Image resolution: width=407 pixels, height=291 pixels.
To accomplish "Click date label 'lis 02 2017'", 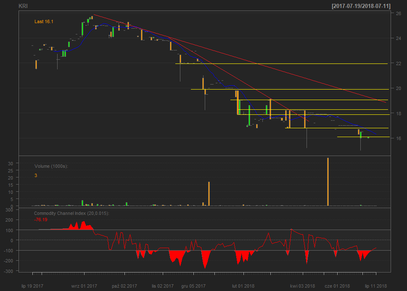I will 163,286.
